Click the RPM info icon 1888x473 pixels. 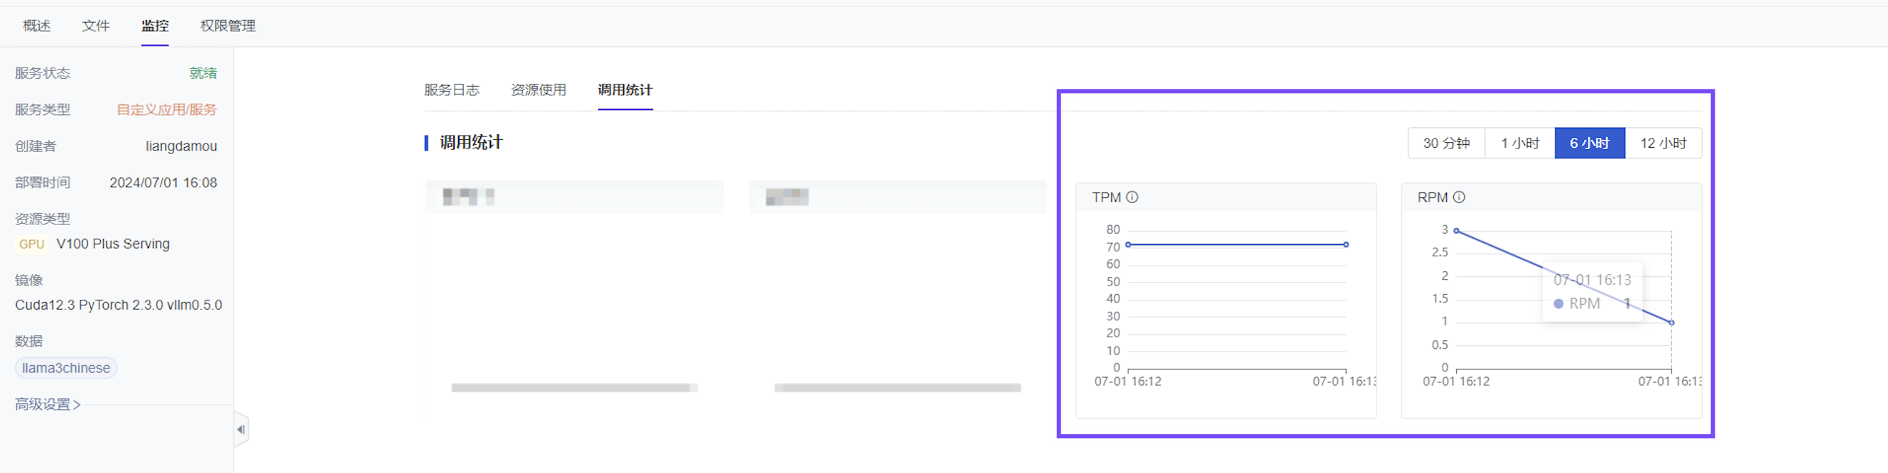pos(1458,197)
